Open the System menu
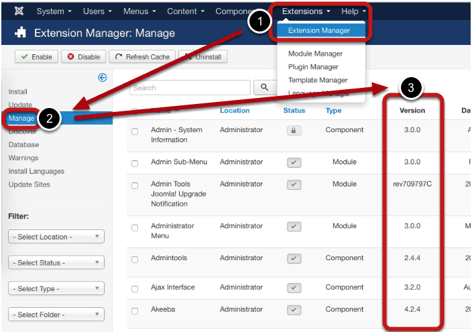Image resolution: width=472 pixels, height=334 pixels. pos(54,11)
